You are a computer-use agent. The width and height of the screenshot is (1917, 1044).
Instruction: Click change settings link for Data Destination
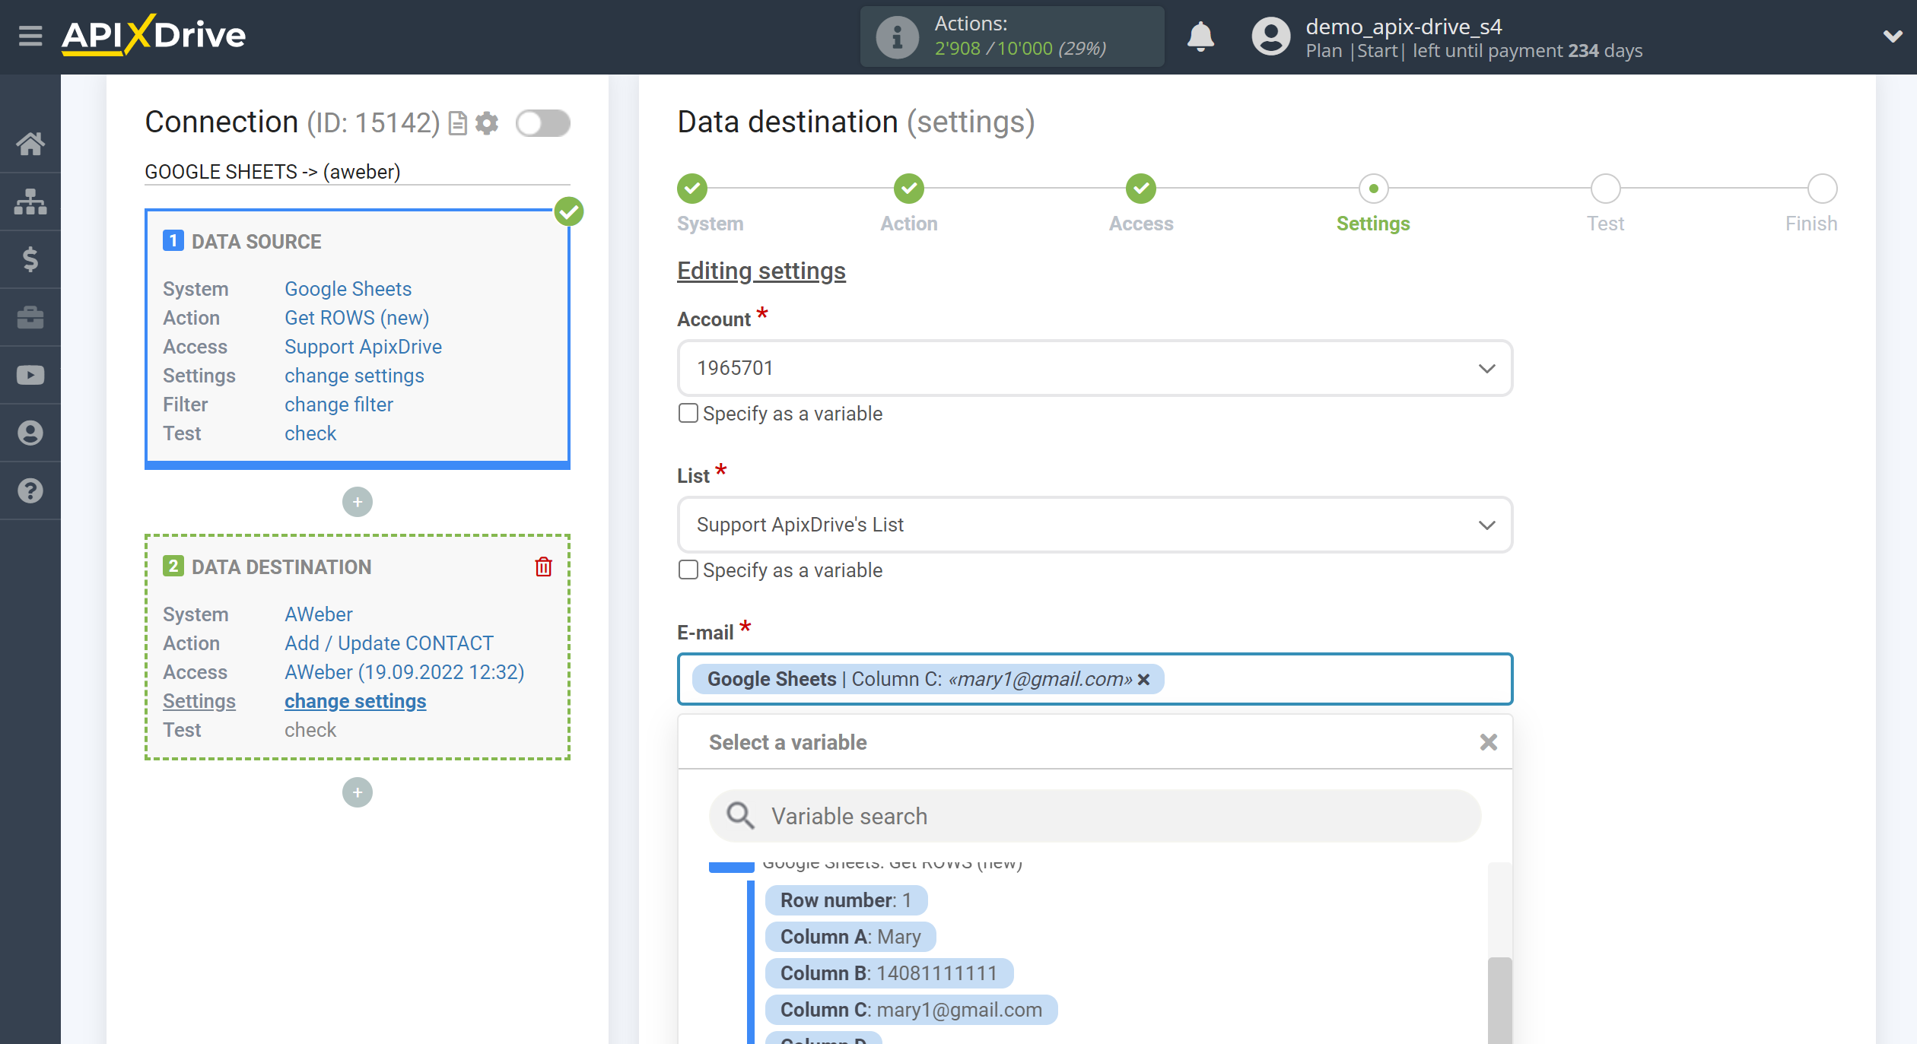354,701
